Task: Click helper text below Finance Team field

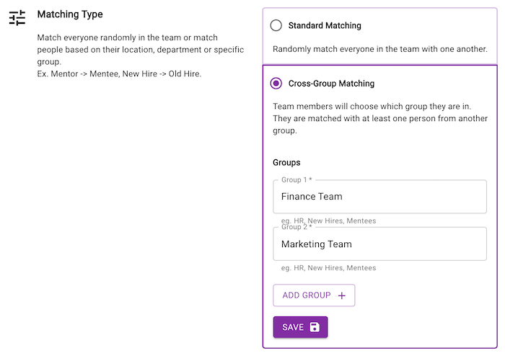Action: coord(328,221)
